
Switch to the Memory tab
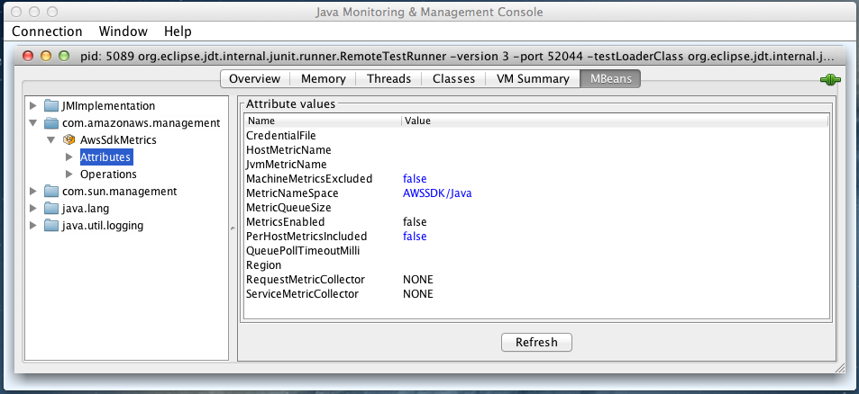324,78
